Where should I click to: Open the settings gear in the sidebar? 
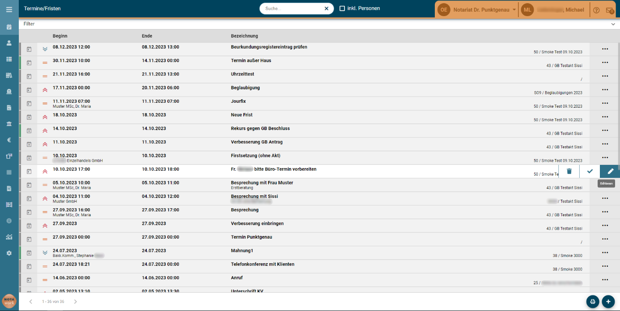tap(9, 253)
